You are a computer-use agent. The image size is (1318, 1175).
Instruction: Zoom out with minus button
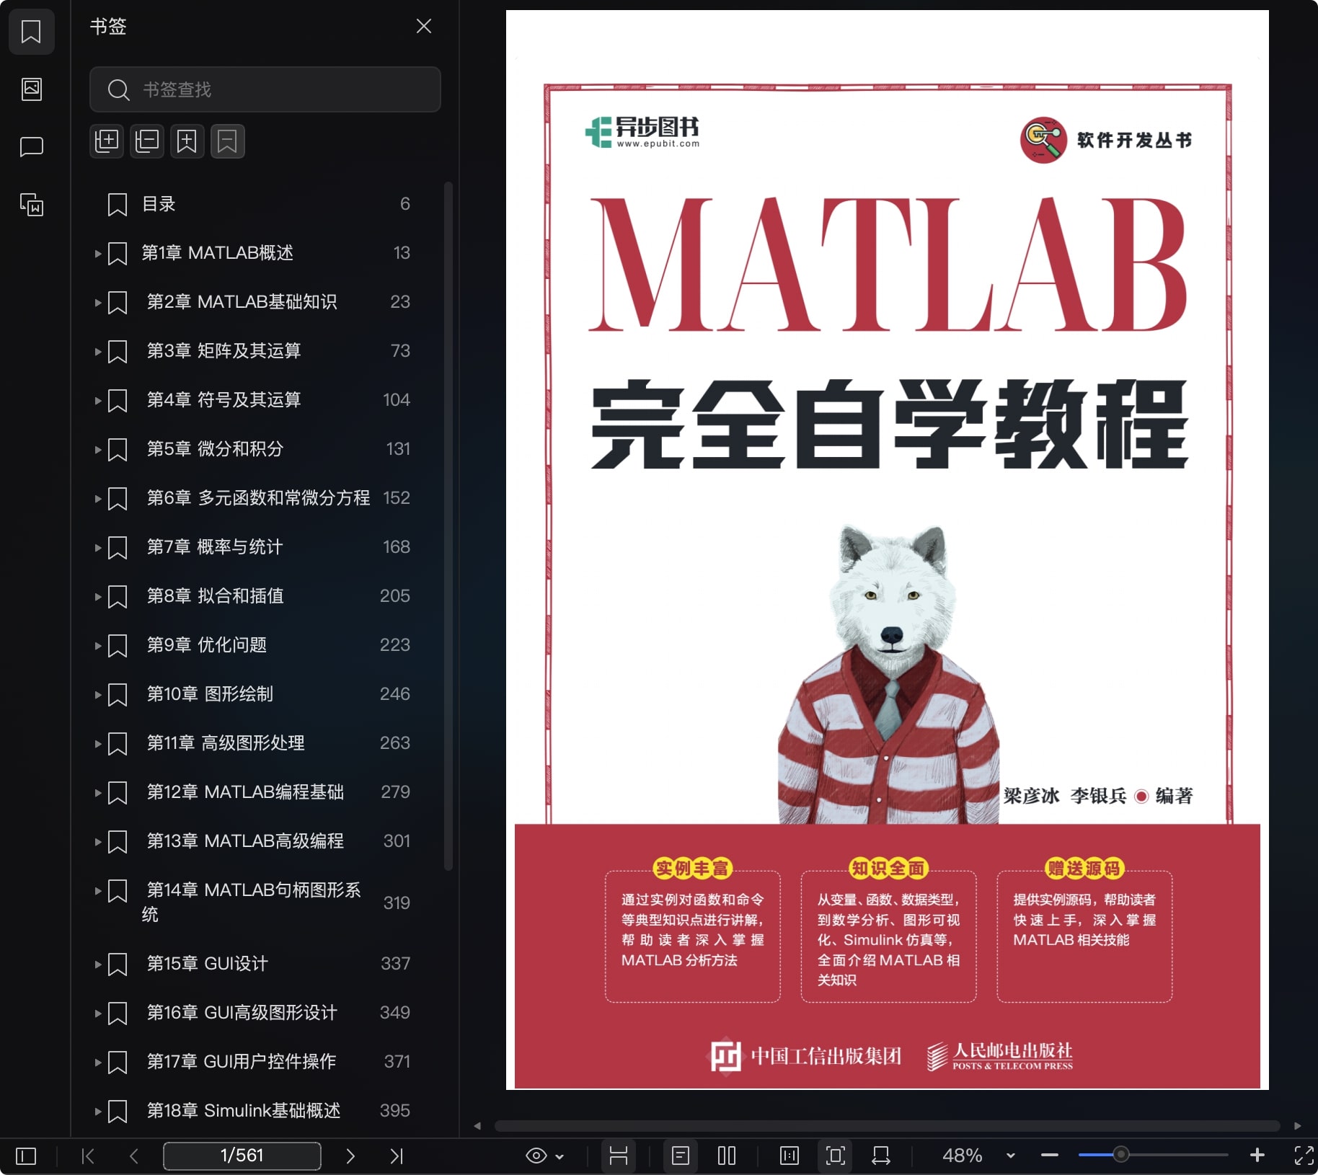pos(1050,1156)
